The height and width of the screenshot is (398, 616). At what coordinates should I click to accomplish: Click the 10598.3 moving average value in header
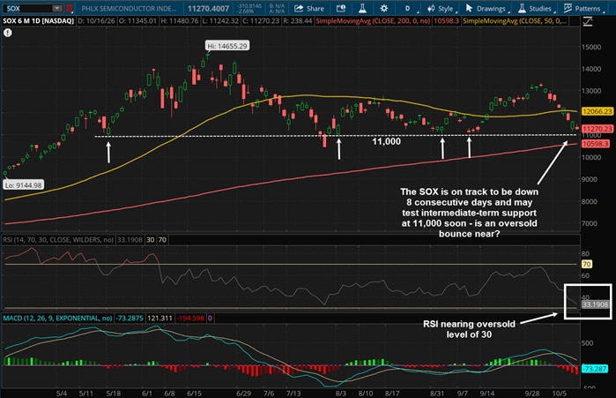point(446,20)
